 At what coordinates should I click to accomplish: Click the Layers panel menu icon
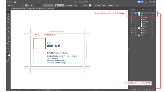155,10
